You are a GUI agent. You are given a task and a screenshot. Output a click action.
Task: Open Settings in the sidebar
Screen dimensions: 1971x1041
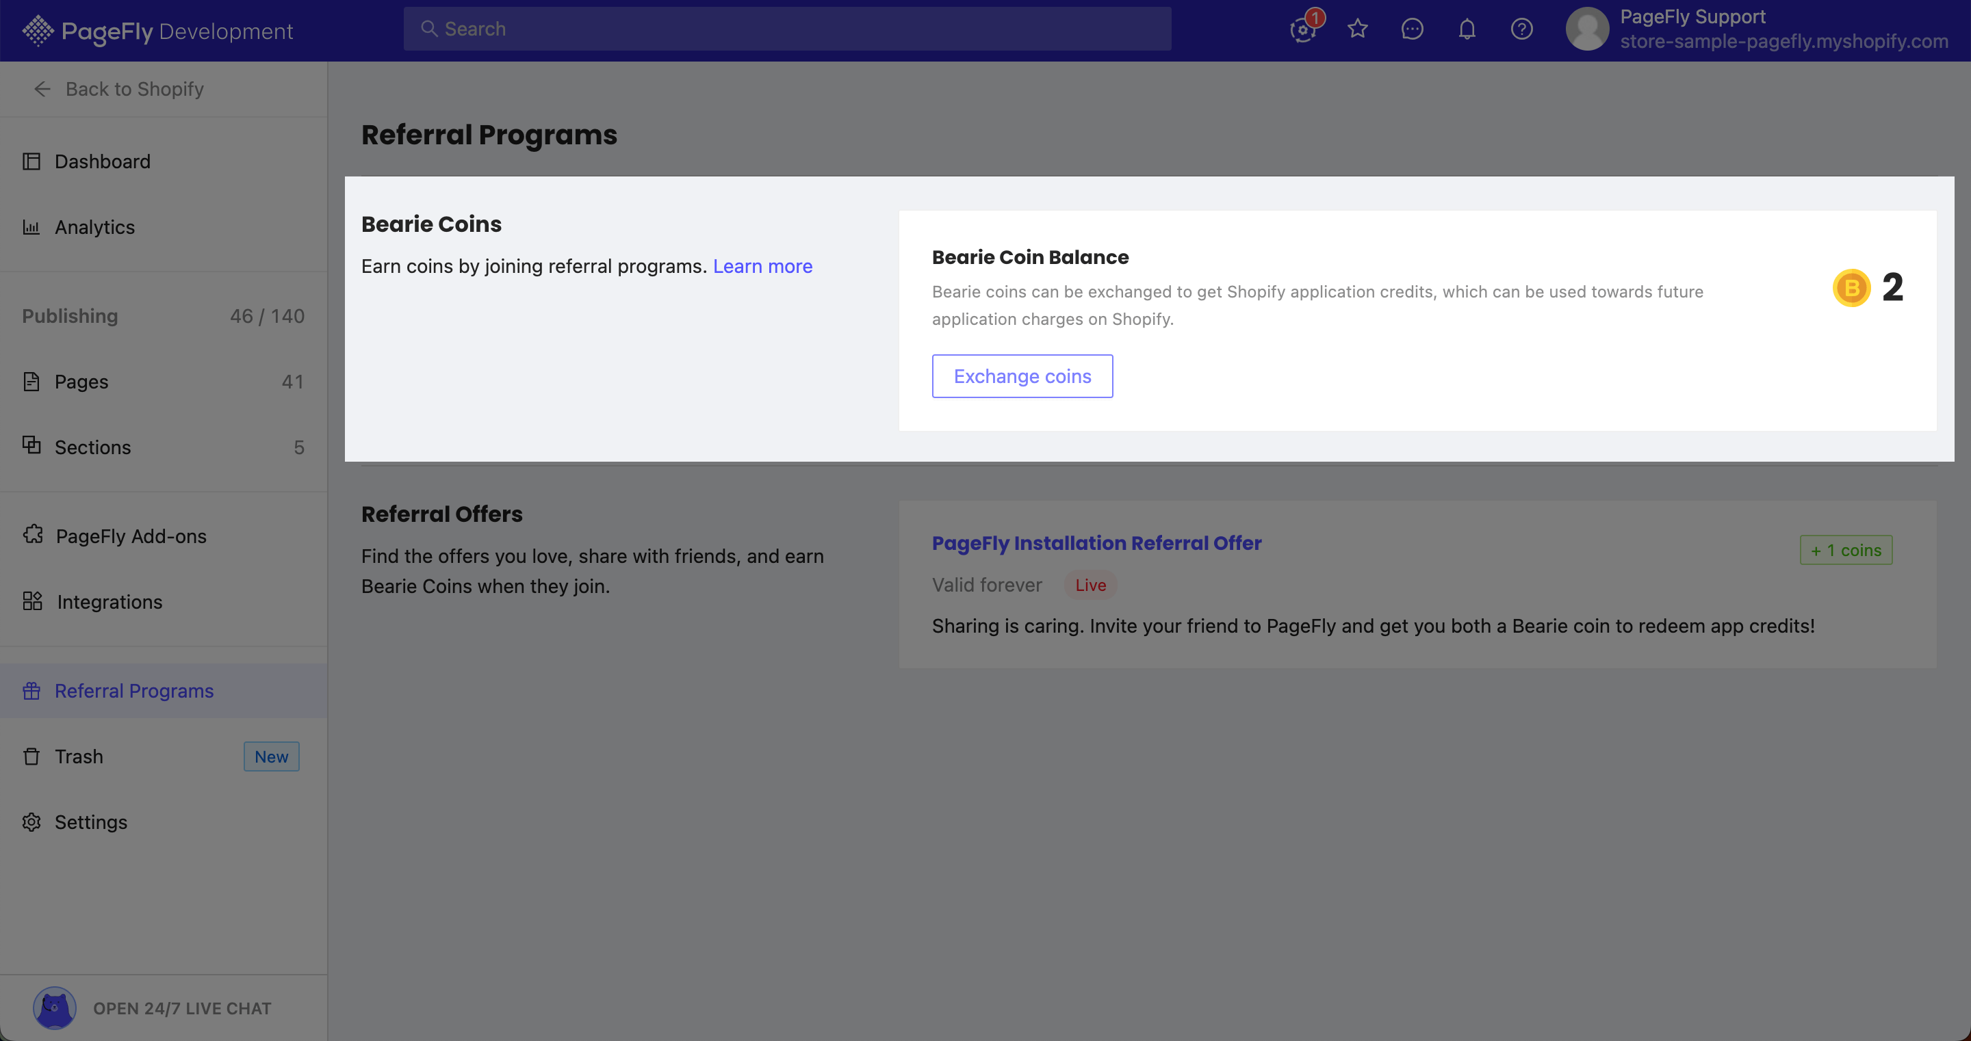tap(164, 822)
